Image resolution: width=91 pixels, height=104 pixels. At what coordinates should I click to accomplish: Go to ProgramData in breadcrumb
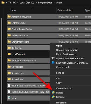[45, 3]
